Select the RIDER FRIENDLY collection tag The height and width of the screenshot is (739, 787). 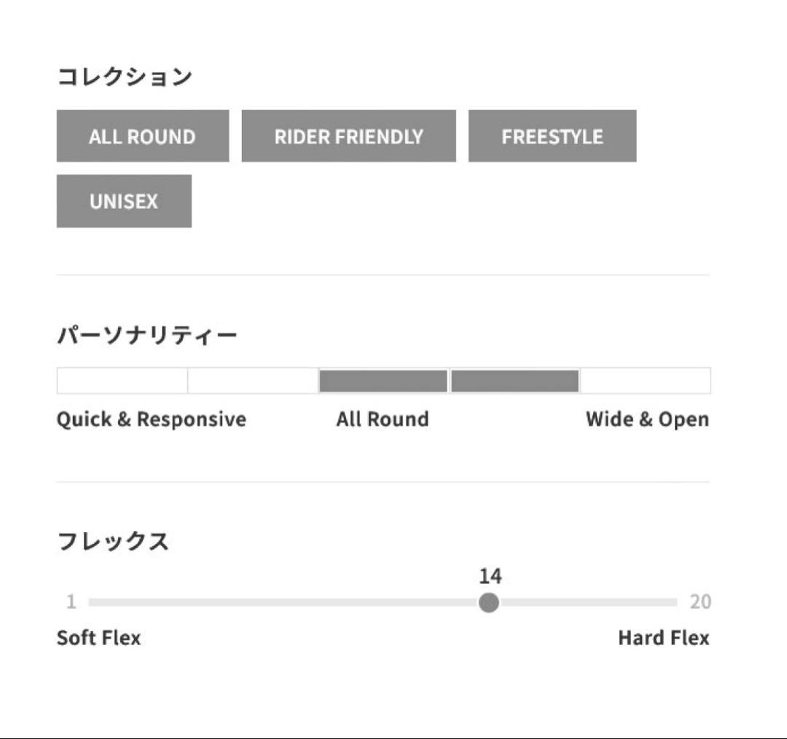pos(348,136)
